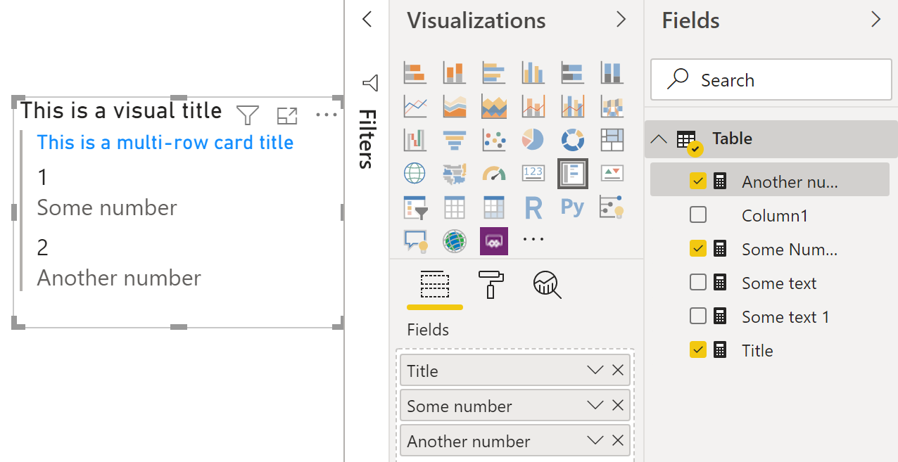Select the Donut chart visual
Viewport: 898px width, 462px height.
click(x=572, y=140)
